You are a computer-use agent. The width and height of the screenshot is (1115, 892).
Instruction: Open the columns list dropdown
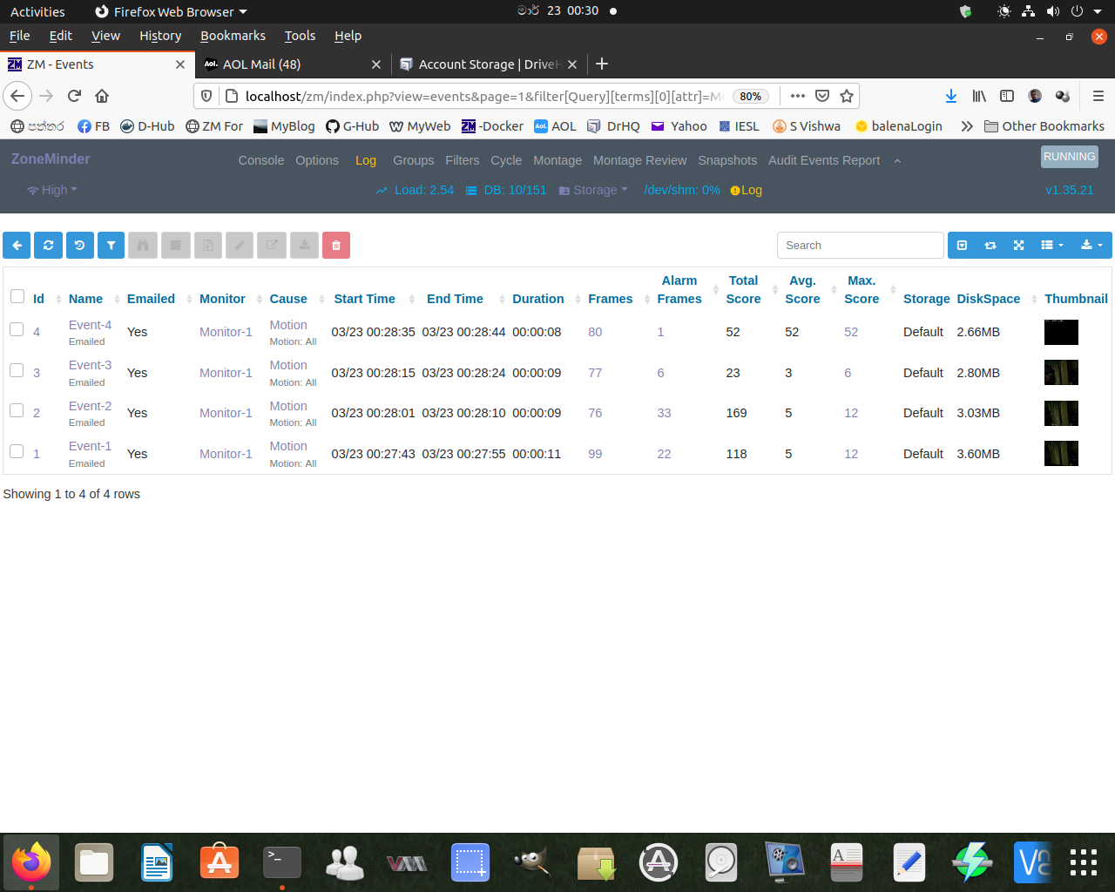coord(1052,246)
